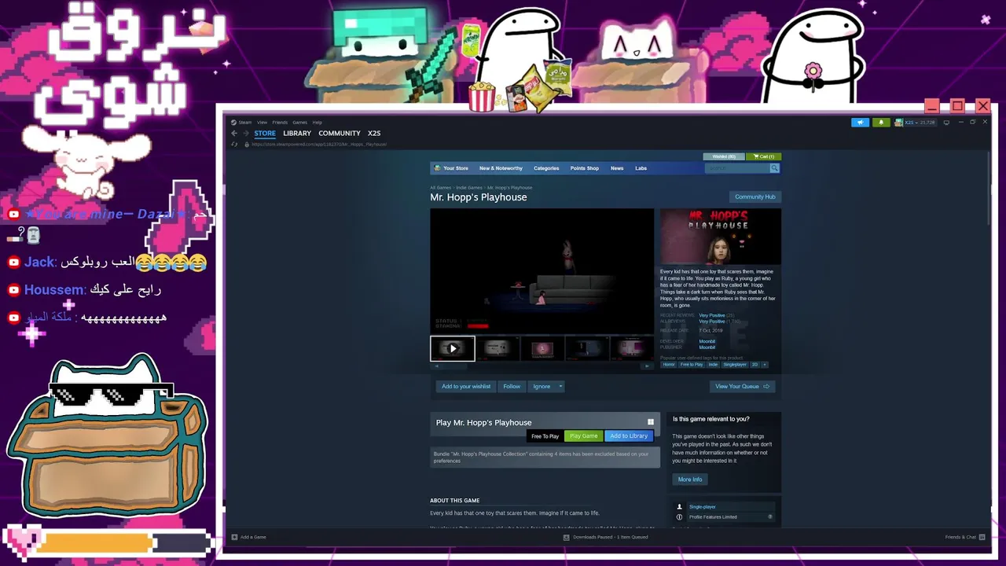Screen dimensions: 1006x566
Task: Open the X2S profile tab
Action: click(374, 134)
